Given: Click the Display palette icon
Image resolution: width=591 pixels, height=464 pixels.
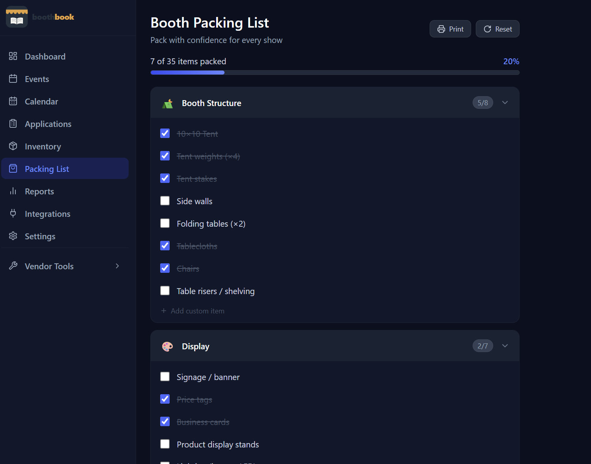Looking at the screenshot, I should pyautogui.click(x=168, y=347).
